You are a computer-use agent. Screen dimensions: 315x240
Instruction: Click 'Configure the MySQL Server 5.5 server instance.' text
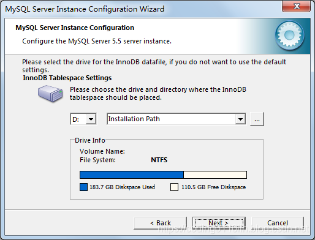tap(97, 41)
